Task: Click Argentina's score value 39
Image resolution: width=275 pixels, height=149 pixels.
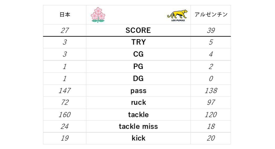Action: [x=211, y=30]
